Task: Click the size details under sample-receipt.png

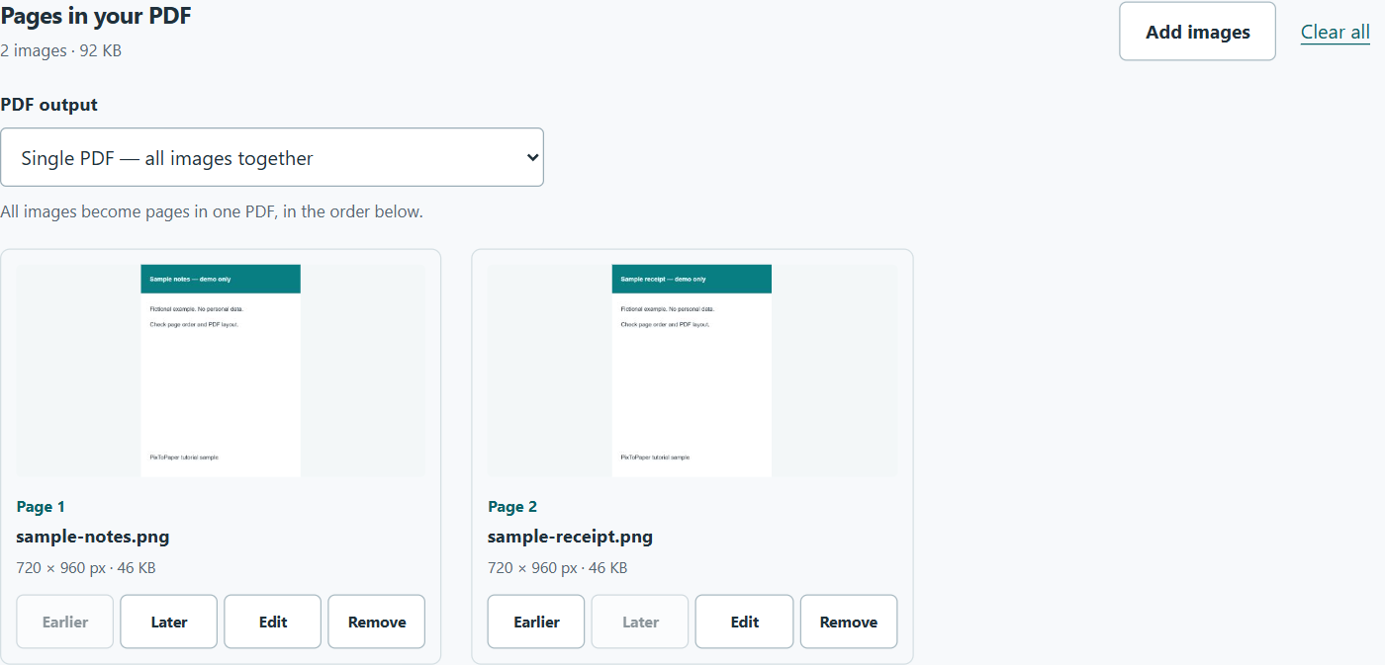Action: click(x=557, y=568)
